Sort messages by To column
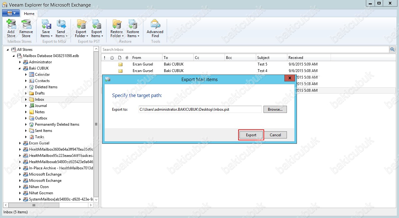The height and width of the screenshot is (218, 399). click(x=178, y=58)
